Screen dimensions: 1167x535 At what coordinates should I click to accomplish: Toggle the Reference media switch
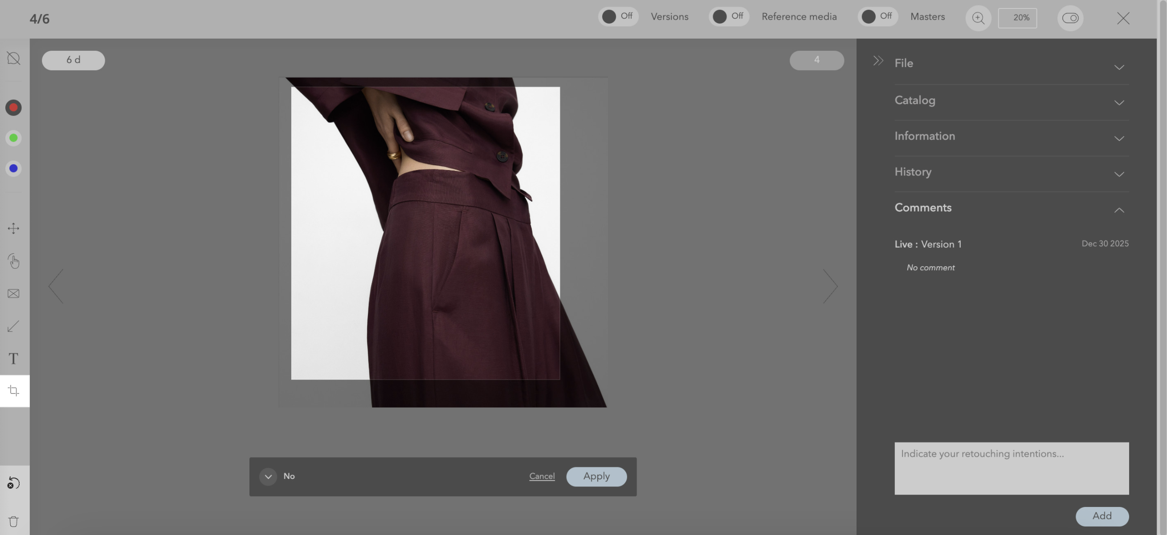pyautogui.click(x=728, y=17)
